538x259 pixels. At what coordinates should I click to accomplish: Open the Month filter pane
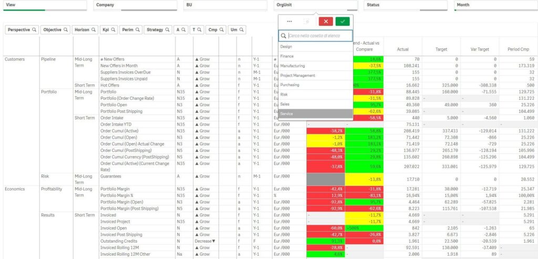(x=496, y=5)
